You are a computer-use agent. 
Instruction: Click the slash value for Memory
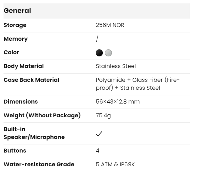click(x=97, y=39)
